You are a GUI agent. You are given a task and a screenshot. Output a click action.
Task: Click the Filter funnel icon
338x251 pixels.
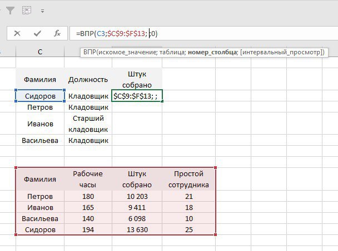[9, 11]
